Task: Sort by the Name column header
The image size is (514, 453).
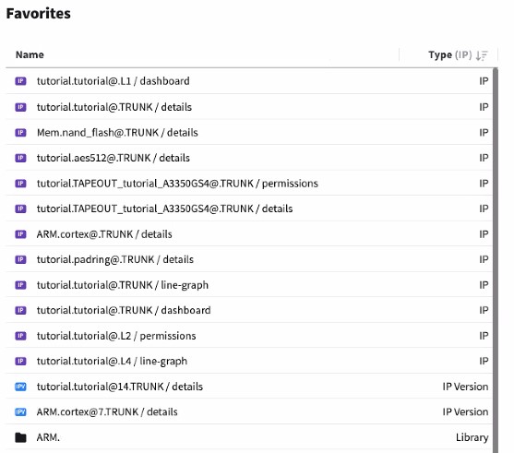Action: tap(30, 54)
